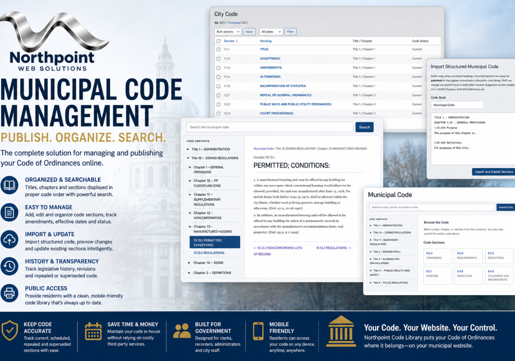515x361 pixels.
Task: Expand Chapter 12 – Nonconformities
Action: point(190,213)
